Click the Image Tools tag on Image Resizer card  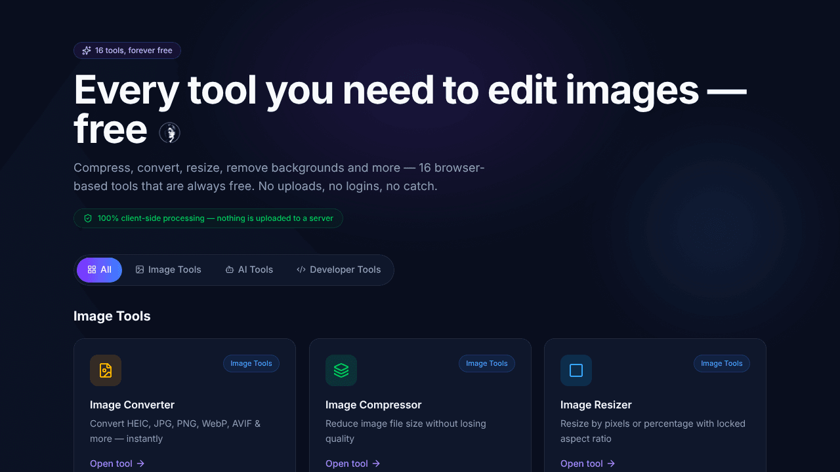pos(722,363)
